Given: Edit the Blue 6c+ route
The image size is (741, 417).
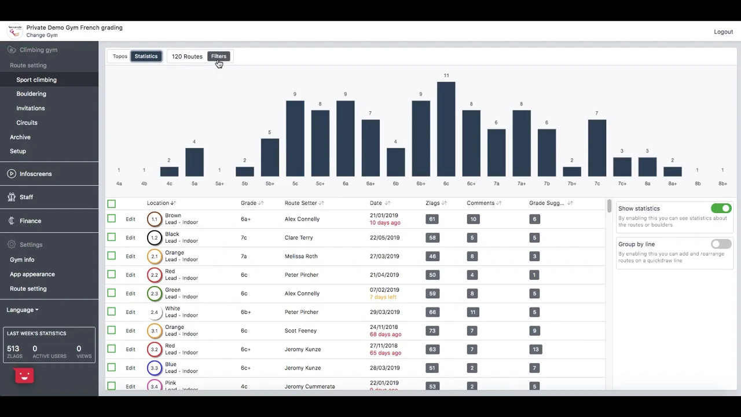Looking at the screenshot, I should [x=130, y=368].
